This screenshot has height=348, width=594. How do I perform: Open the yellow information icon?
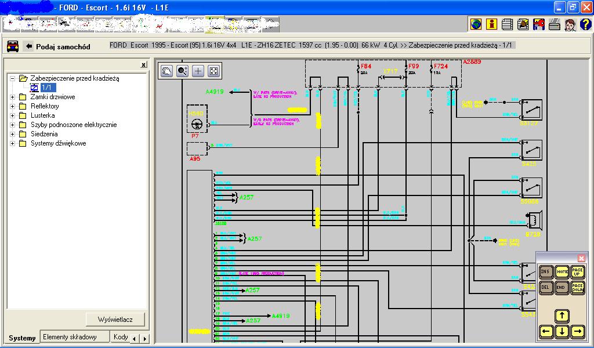point(492,24)
